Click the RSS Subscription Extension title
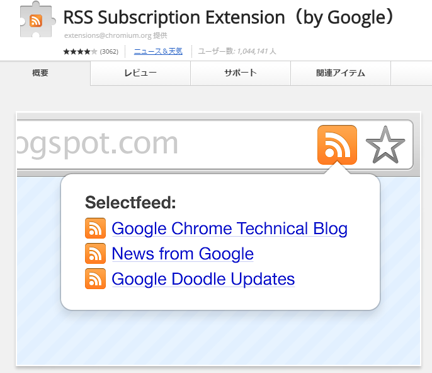Image resolution: width=432 pixels, height=373 pixels. pos(229,18)
